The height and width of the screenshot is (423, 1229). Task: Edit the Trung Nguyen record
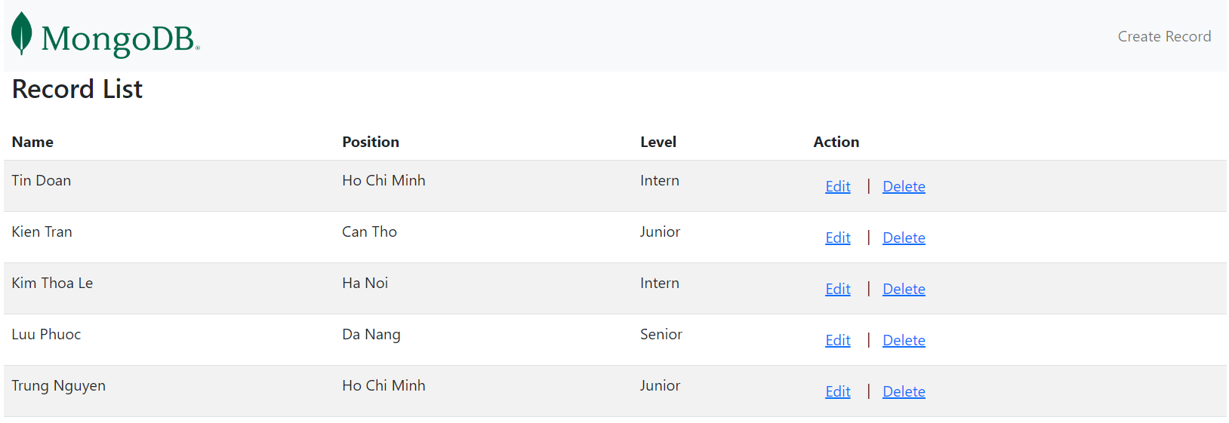click(837, 391)
